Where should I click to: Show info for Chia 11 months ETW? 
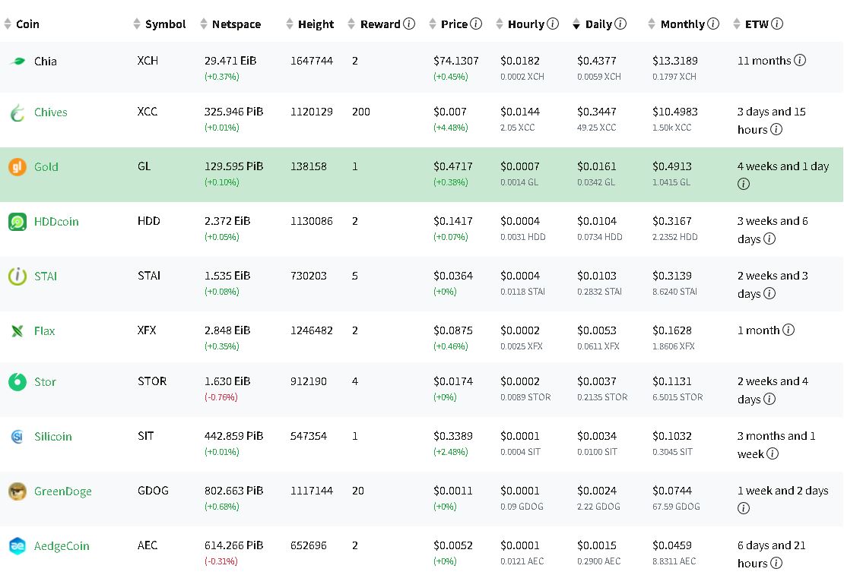click(800, 60)
